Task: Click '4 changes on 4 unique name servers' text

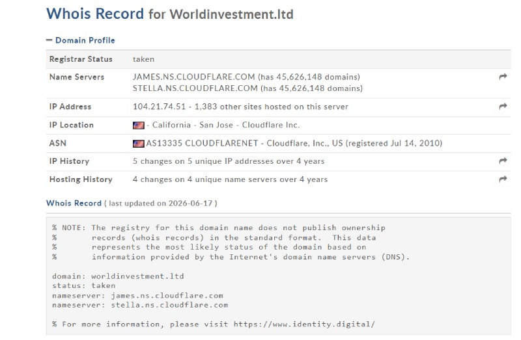Action: 205,179
